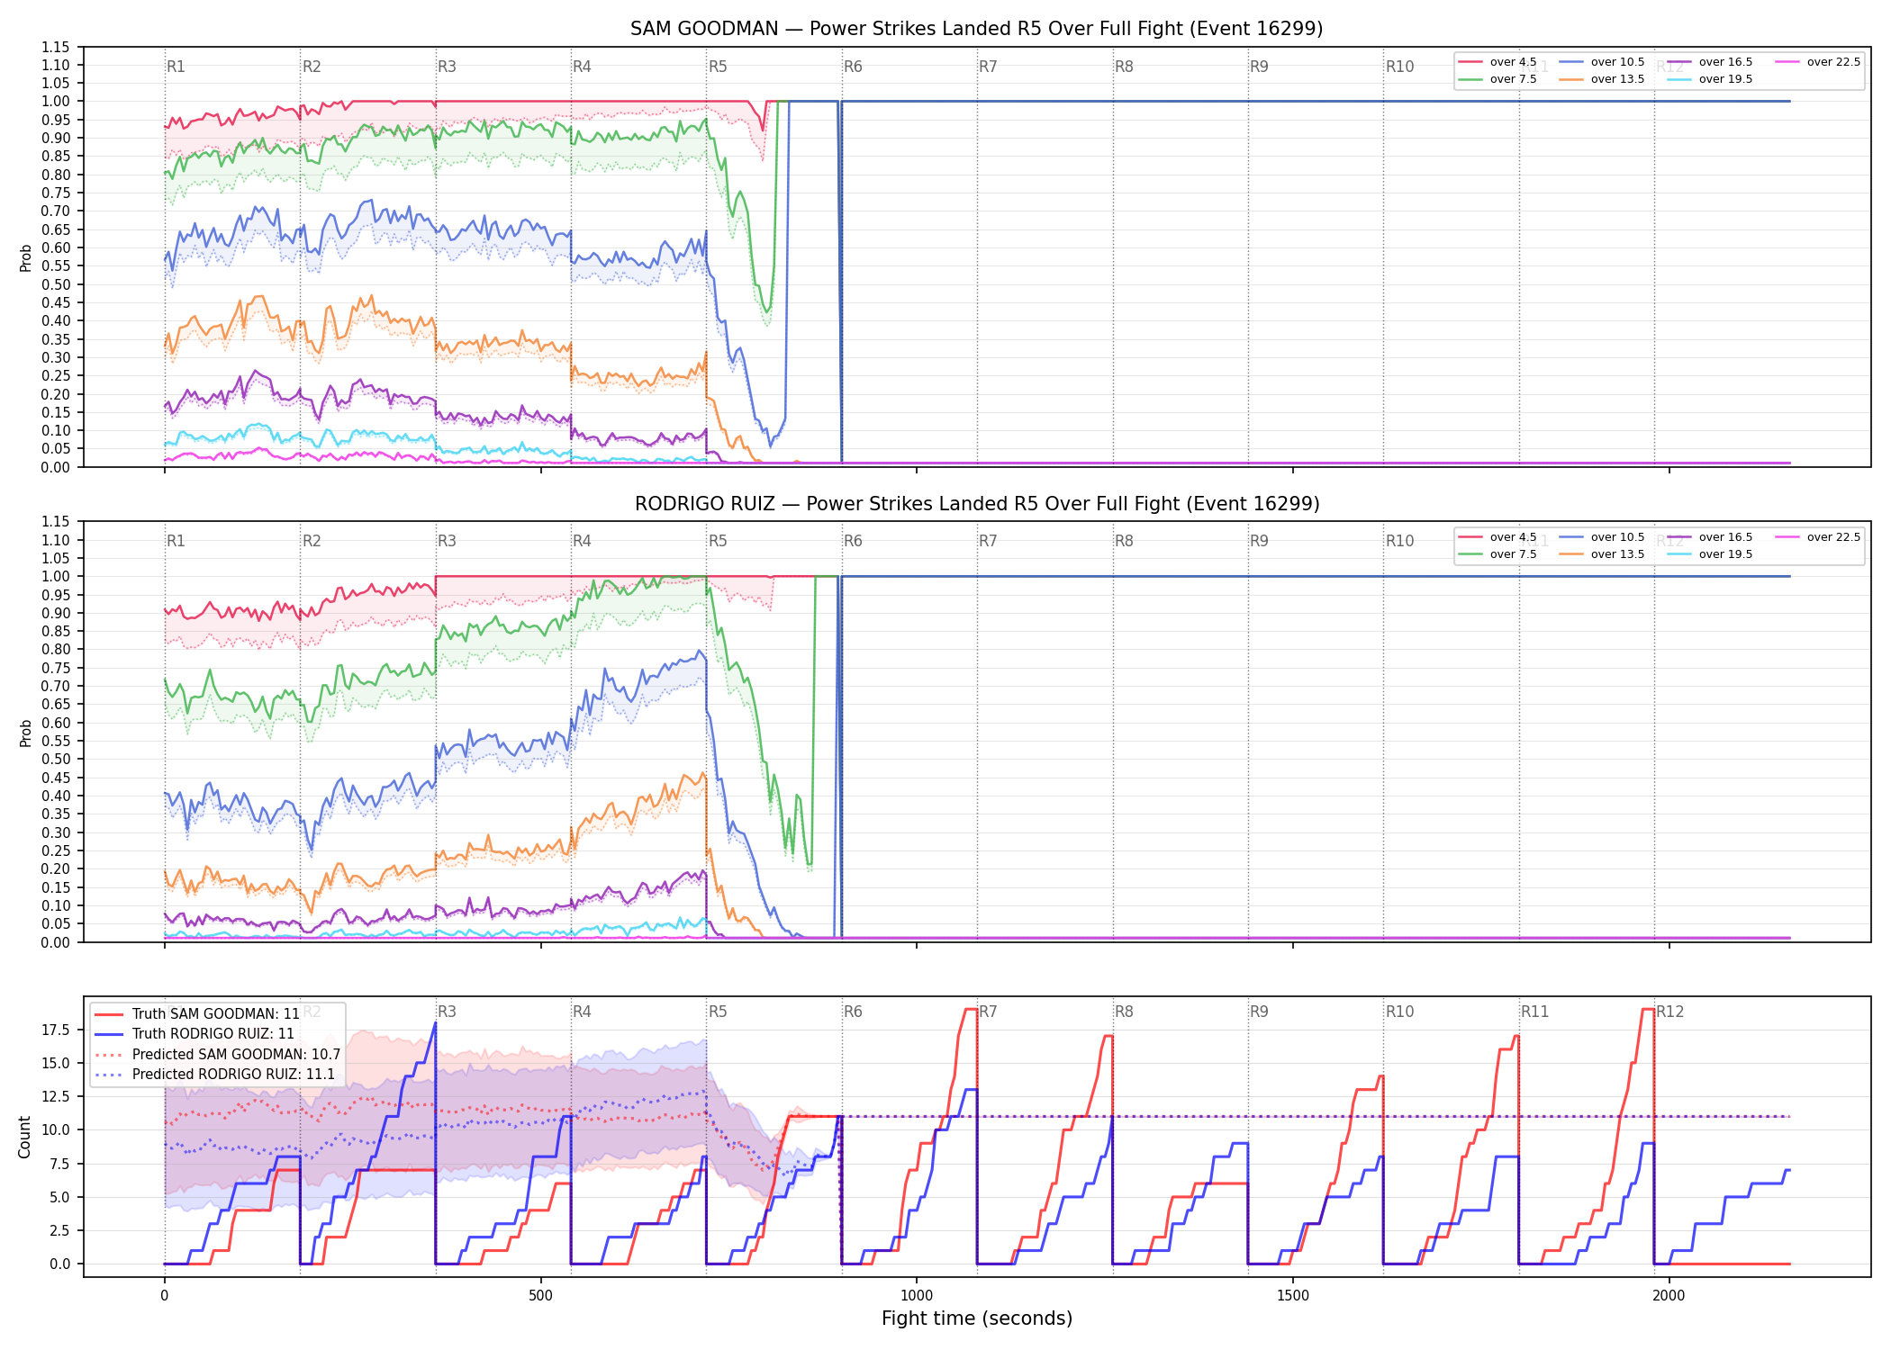The width and height of the screenshot is (1891, 1350).
Task: Click the RODRIGO RUIZ chart title
Action: pos(977,504)
